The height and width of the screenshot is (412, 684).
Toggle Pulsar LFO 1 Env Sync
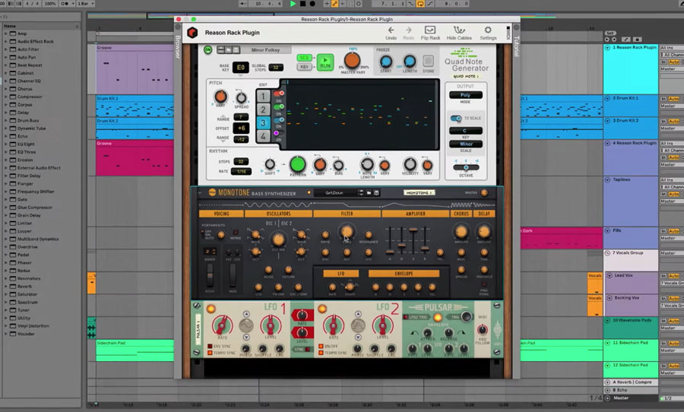coord(210,346)
